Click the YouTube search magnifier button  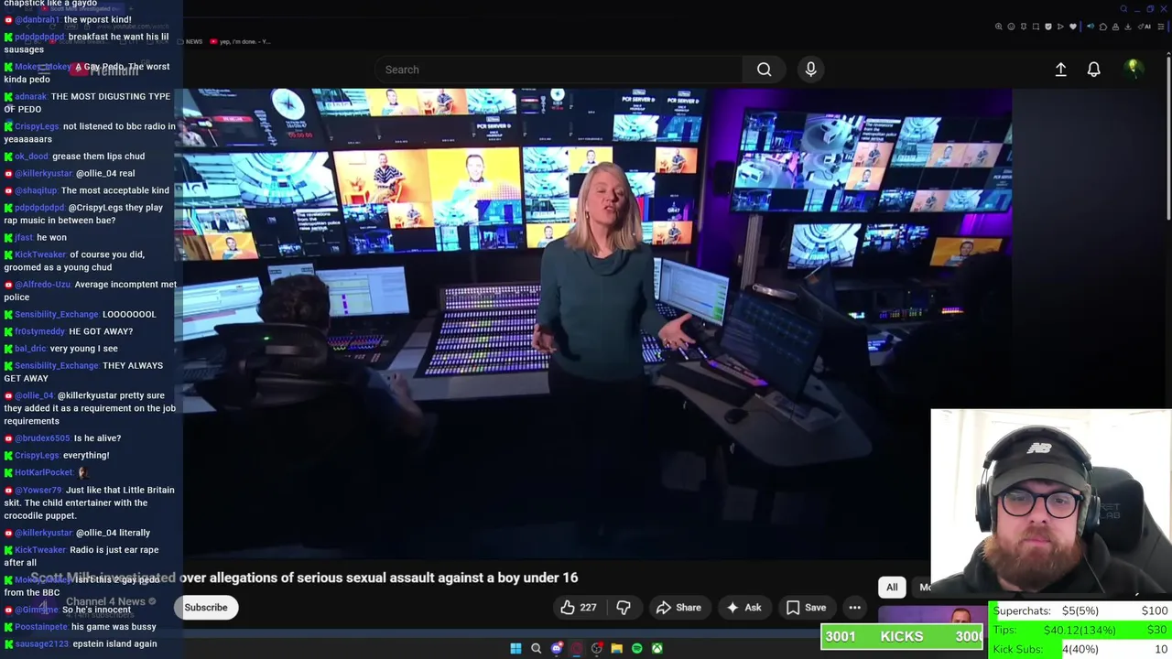click(x=764, y=70)
